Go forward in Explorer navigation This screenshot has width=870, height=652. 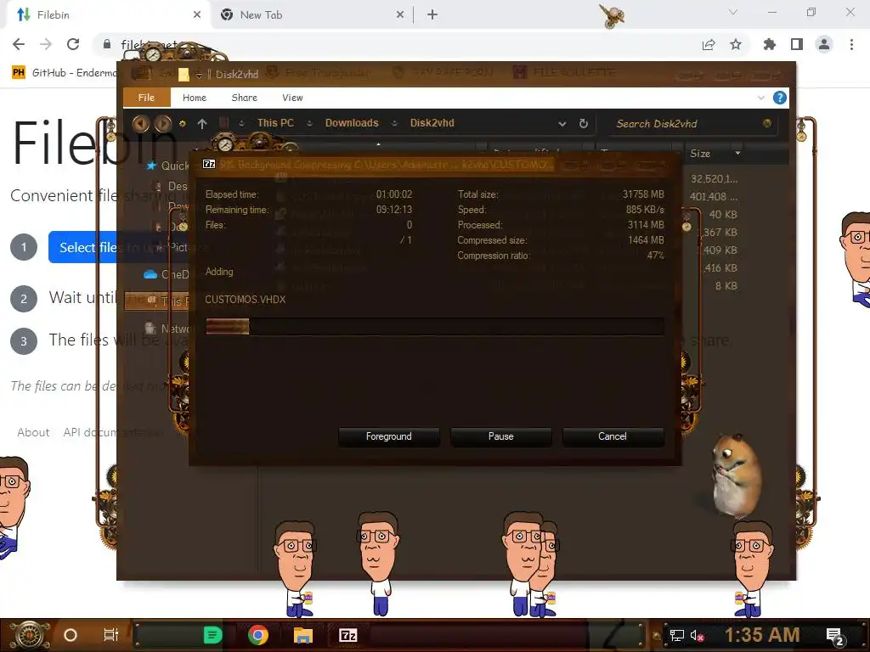click(x=162, y=123)
